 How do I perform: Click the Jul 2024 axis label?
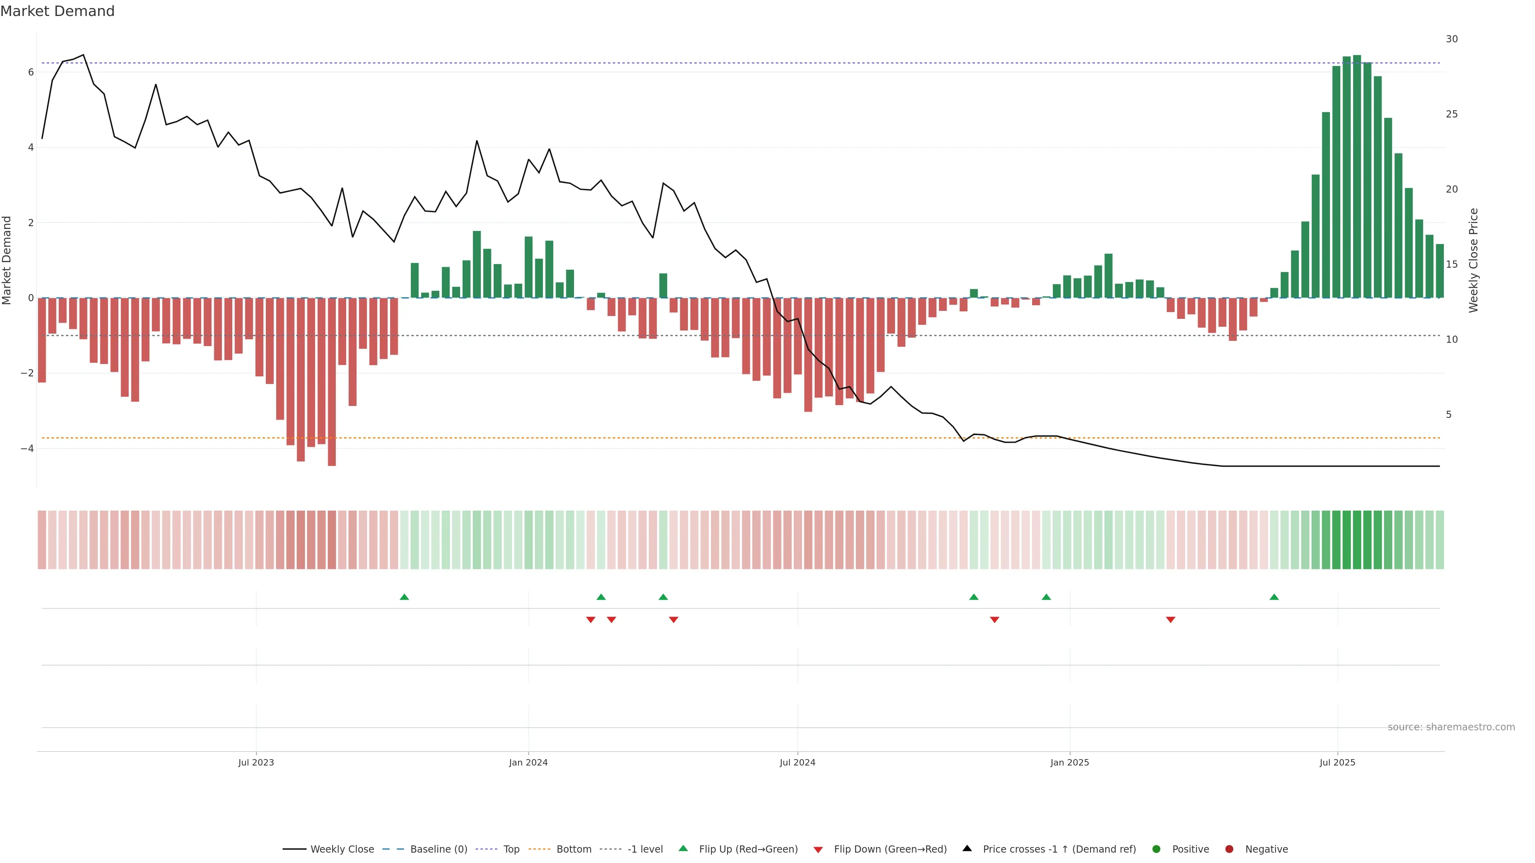[797, 762]
